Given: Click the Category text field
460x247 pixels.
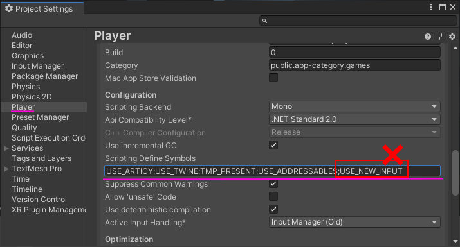Looking at the screenshot, I should (x=354, y=65).
